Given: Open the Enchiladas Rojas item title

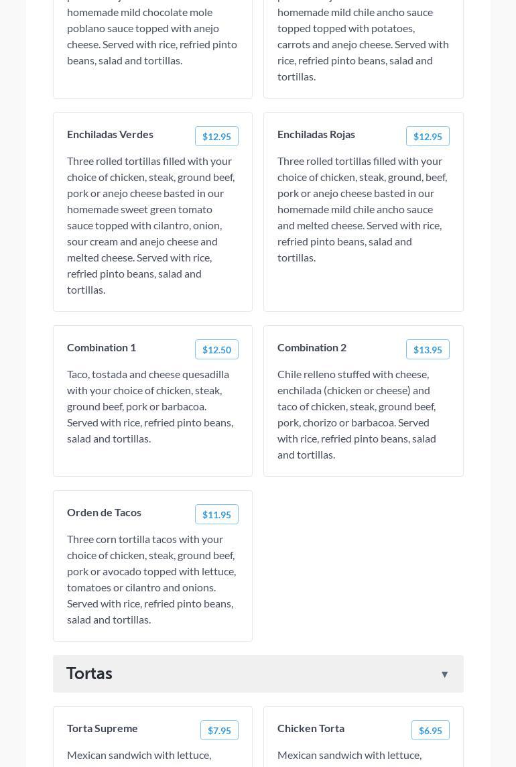Looking at the screenshot, I should [x=316, y=135].
